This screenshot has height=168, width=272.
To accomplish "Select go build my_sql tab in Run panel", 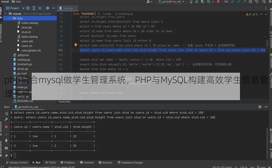I will click(28, 107).
